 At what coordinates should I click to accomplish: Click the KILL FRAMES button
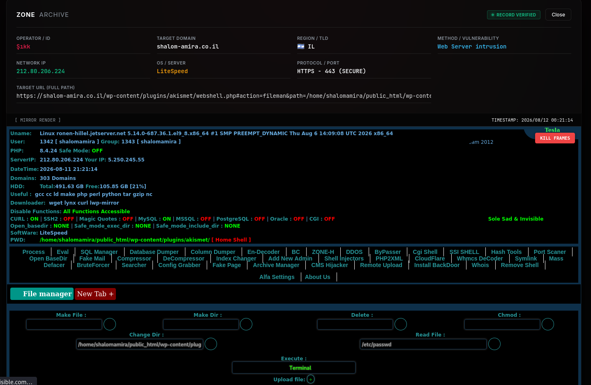click(x=555, y=138)
